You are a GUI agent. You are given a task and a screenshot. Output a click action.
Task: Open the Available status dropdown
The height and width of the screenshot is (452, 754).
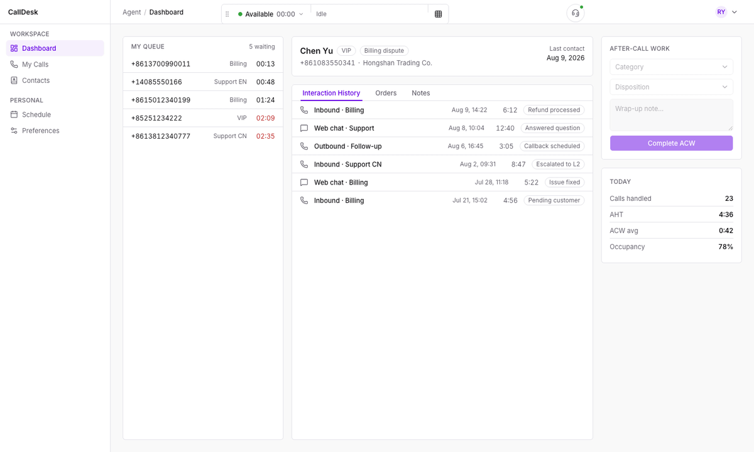click(271, 14)
